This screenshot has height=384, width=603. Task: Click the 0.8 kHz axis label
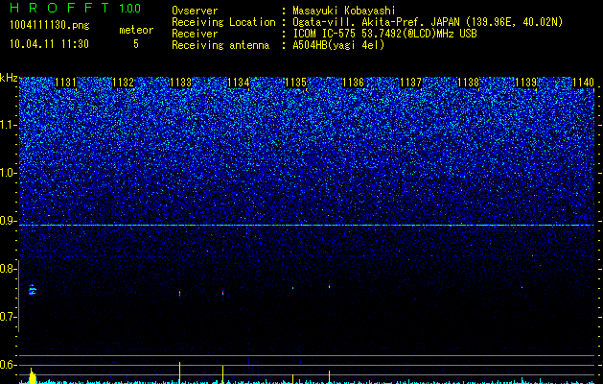8,269
